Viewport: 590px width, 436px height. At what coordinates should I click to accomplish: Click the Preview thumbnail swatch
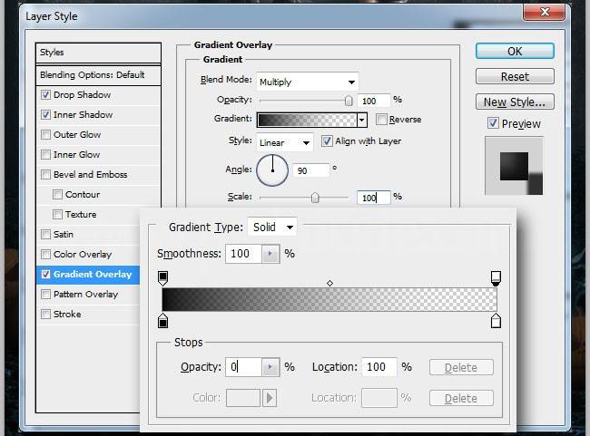(x=514, y=165)
